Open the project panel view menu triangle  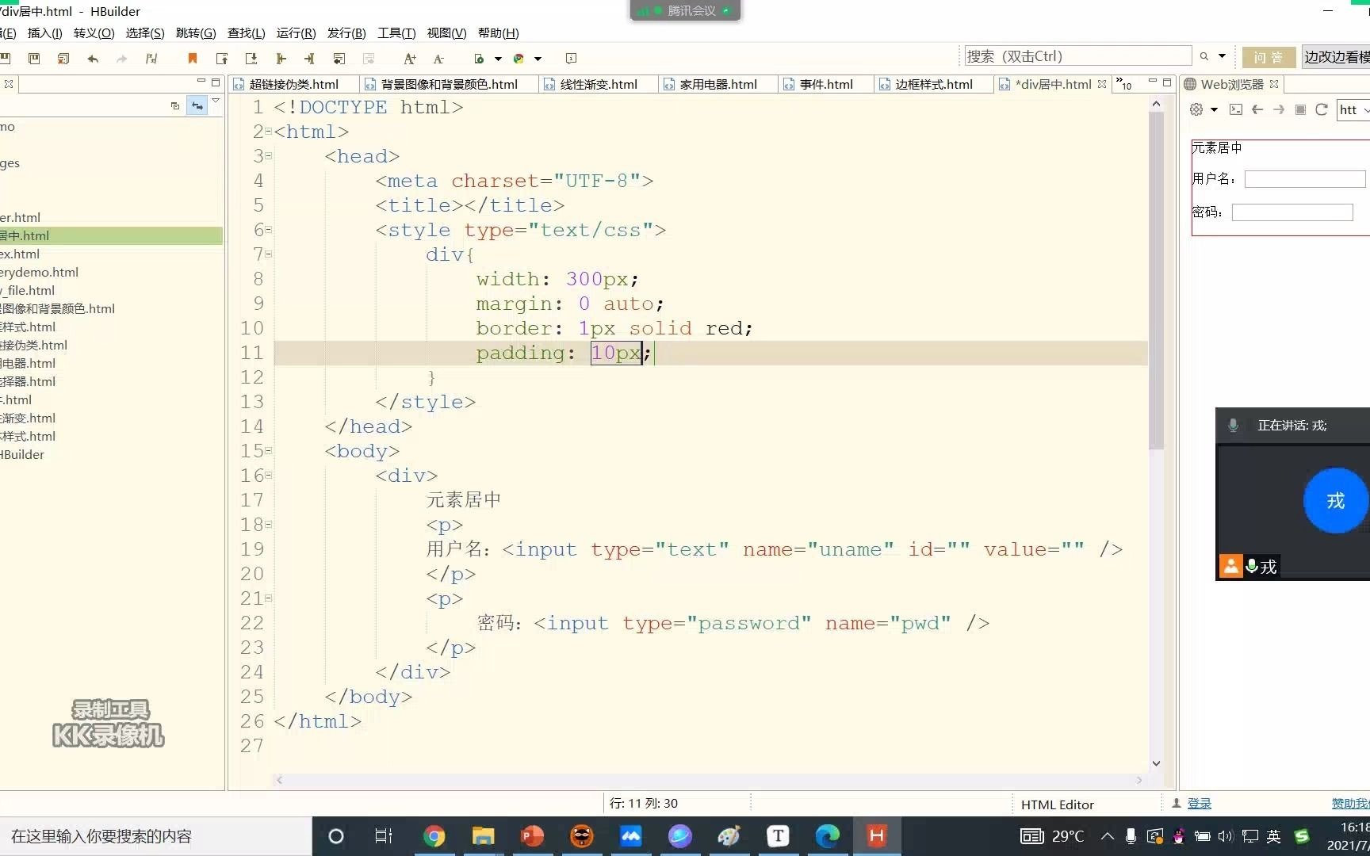(216, 101)
